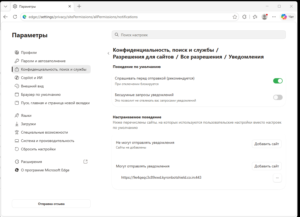Click the Поиск настроек search field

click(x=199, y=35)
